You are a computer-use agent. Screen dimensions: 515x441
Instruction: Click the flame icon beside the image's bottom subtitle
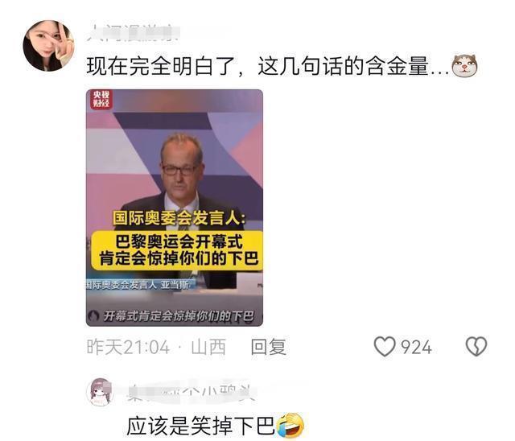[x=94, y=316]
